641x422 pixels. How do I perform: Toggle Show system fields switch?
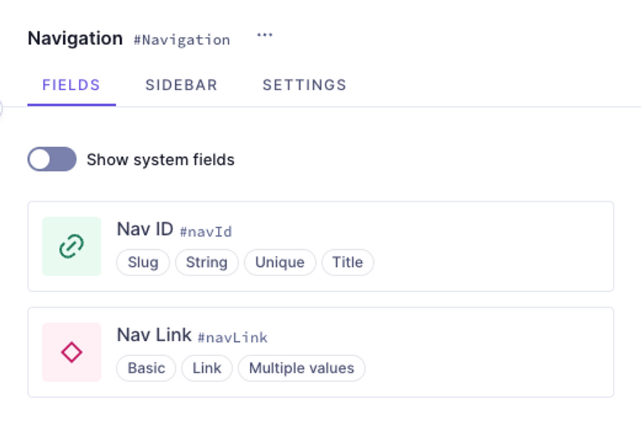click(x=52, y=159)
